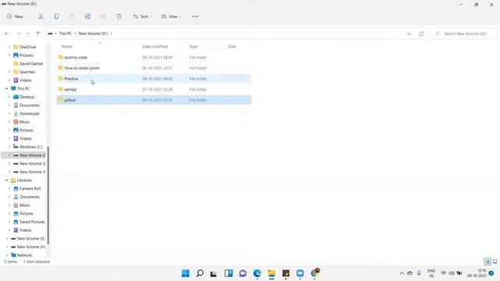Open Music under This PC
Viewport: 500px width, 281px height.
[x=24, y=122]
